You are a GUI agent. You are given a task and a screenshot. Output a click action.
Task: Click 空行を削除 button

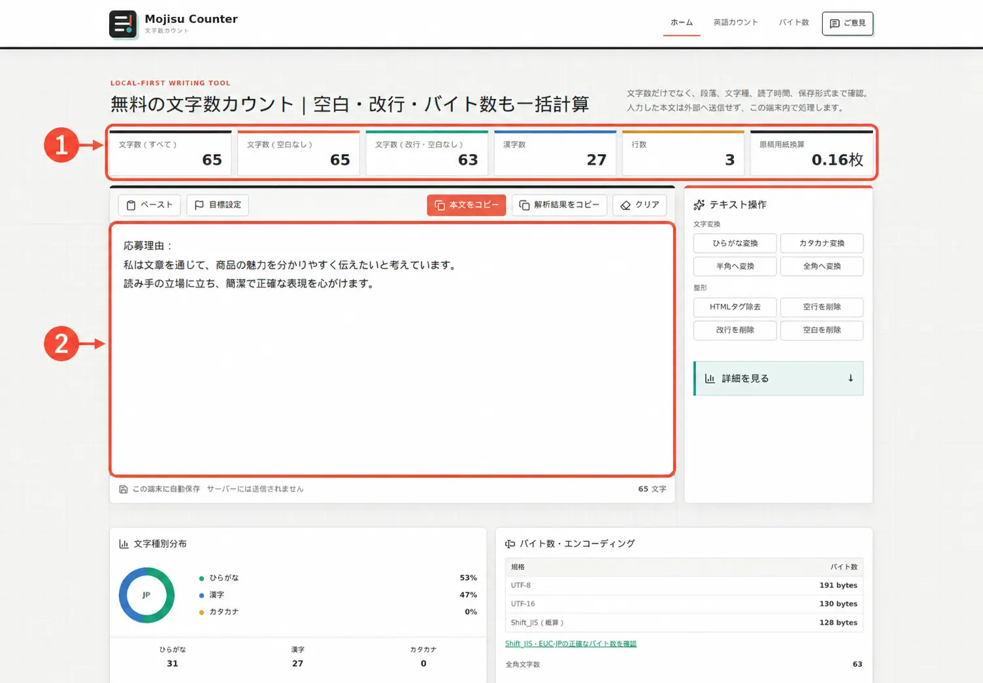822,307
